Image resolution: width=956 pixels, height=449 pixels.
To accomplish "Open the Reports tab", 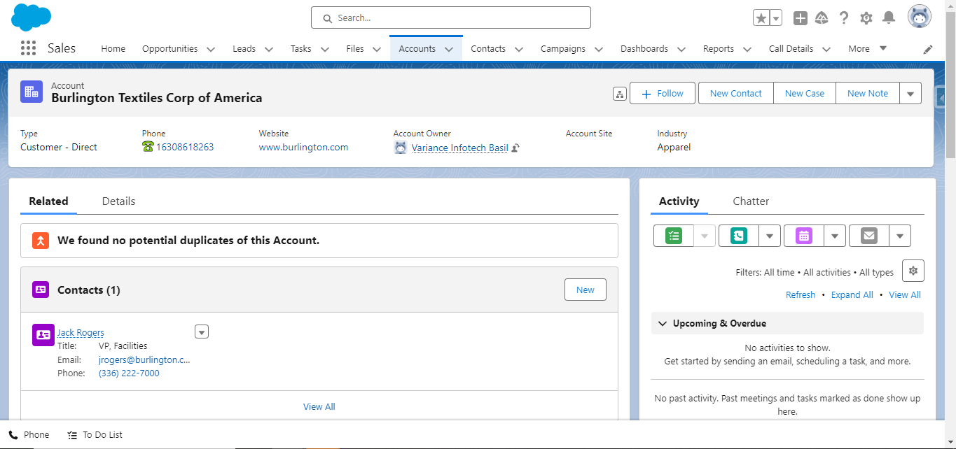I will [719, 48].
